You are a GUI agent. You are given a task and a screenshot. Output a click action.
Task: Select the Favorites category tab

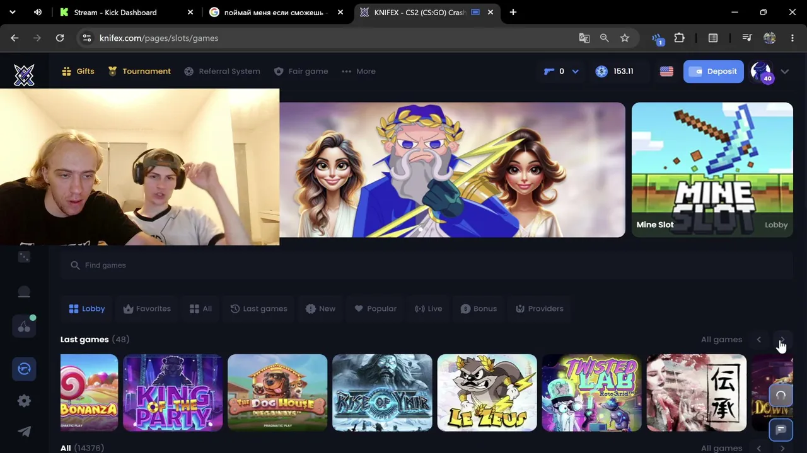(147, 308)
